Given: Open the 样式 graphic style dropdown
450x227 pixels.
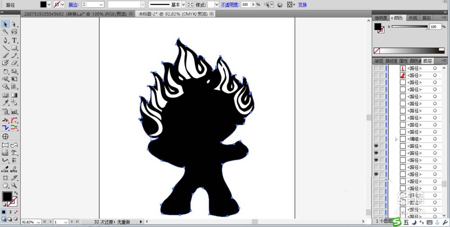Looking at the screenshot, I should click(x=217, y=4).
